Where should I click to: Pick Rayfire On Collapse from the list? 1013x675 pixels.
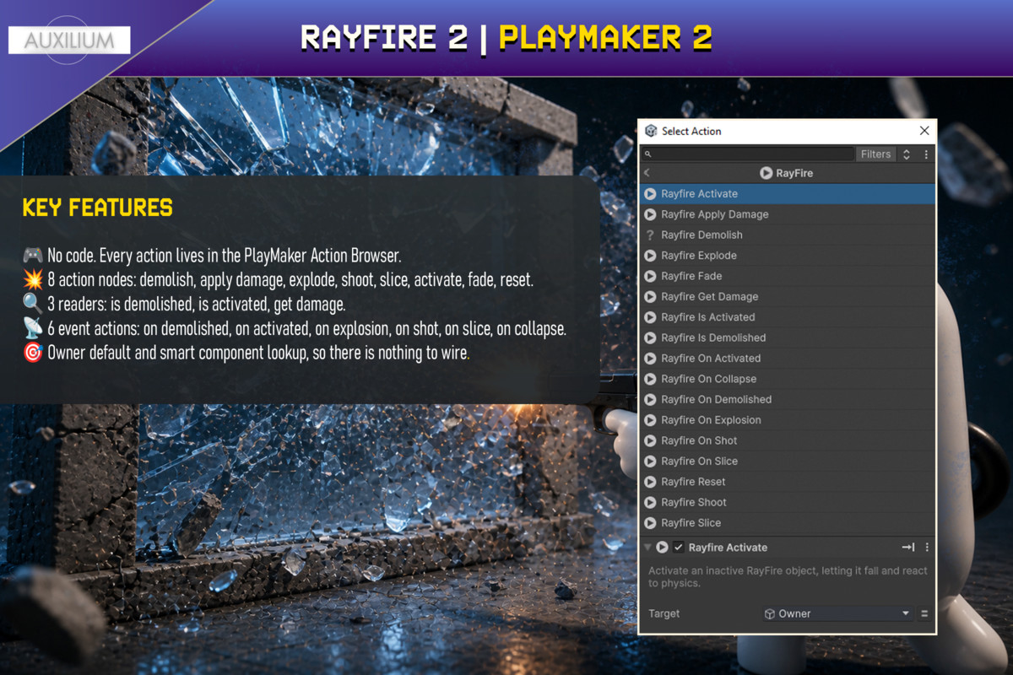coord(787,379)
